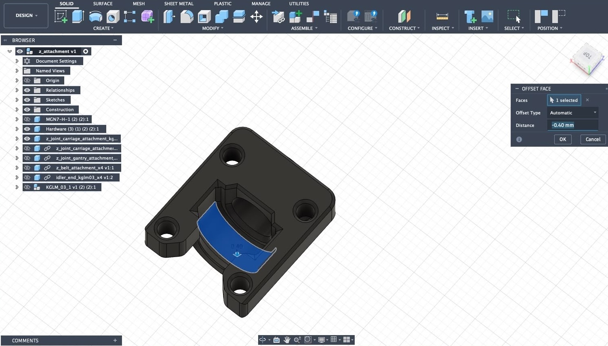This screenshot has width=608, height=346.
Task: Clear the Faces selection with the X
Action: click(587, 100)
